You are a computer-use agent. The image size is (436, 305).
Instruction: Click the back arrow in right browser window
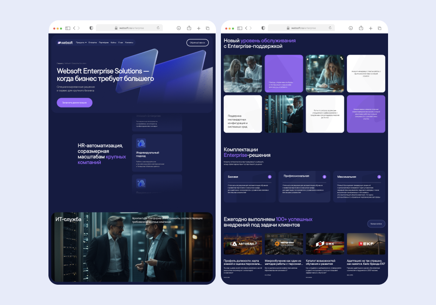[x=246, y=28]
